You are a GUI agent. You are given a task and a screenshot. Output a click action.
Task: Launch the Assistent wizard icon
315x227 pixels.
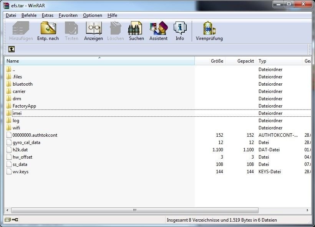coord(159,28)
